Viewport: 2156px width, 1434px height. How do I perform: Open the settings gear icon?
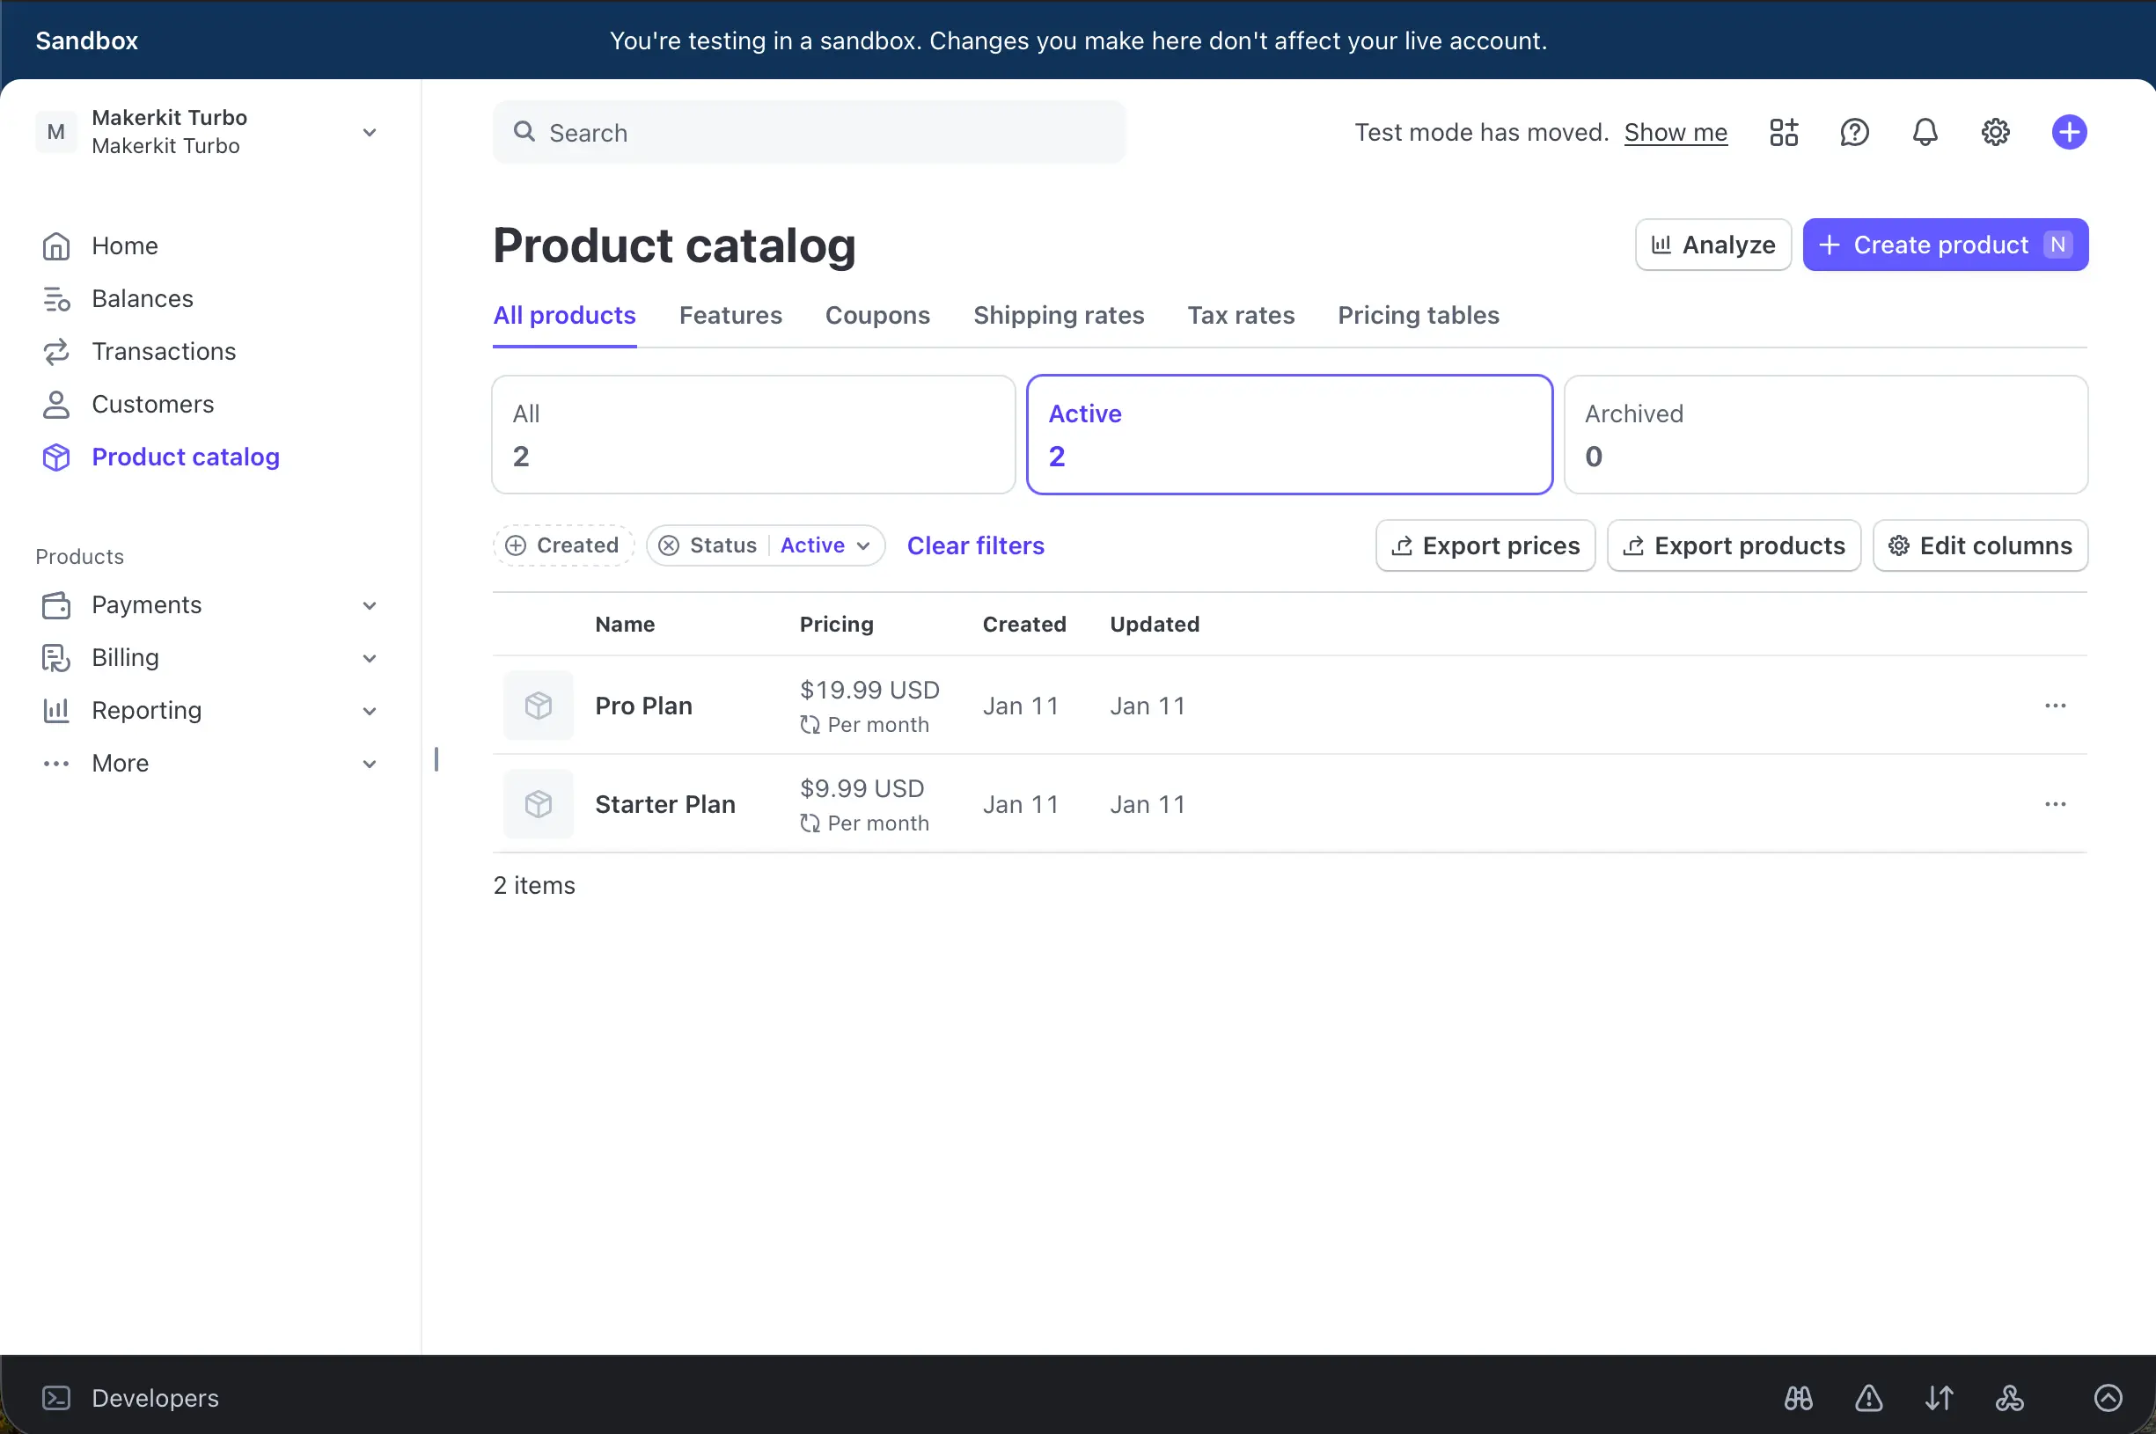click(1994, 132)
